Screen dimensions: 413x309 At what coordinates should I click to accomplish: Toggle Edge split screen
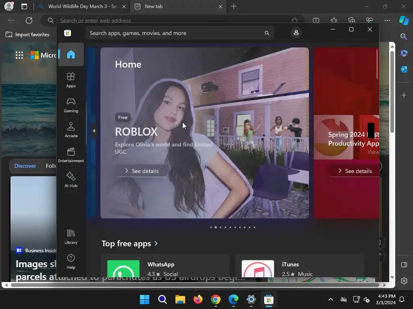[316, 20]
